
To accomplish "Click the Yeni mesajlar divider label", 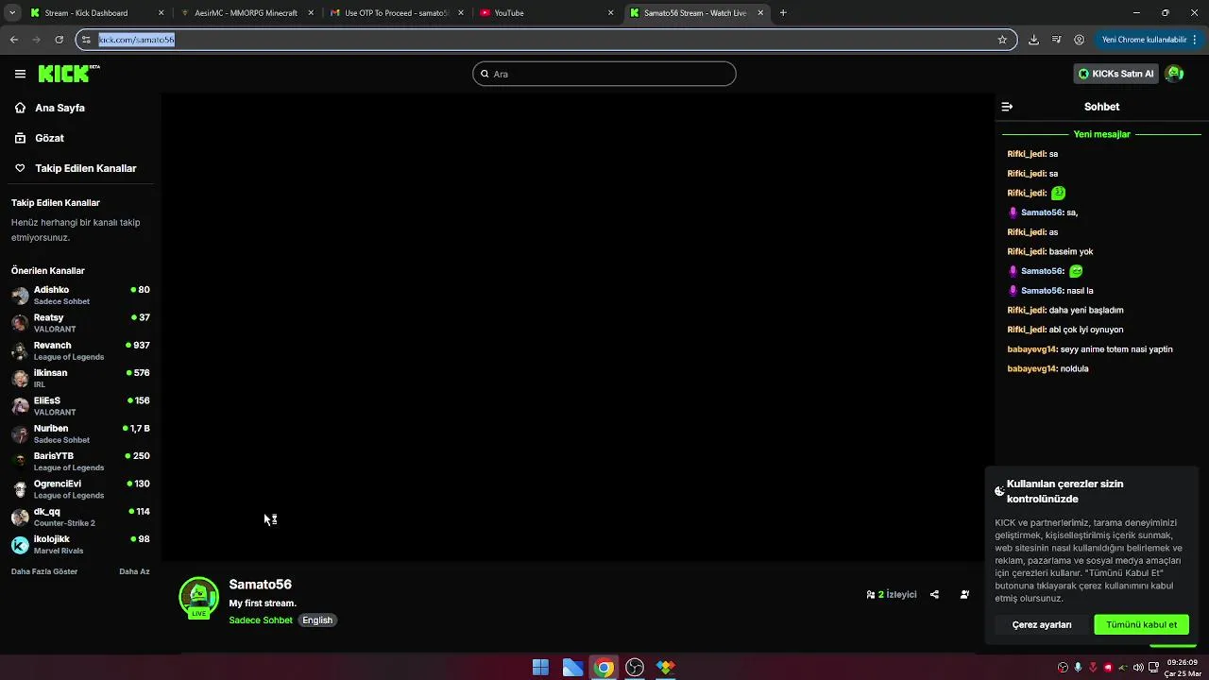I will click(x=1101, y=134).
